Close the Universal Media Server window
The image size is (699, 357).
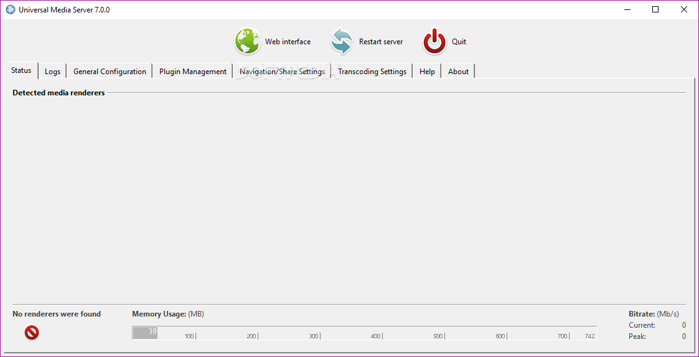click(684, 10)
